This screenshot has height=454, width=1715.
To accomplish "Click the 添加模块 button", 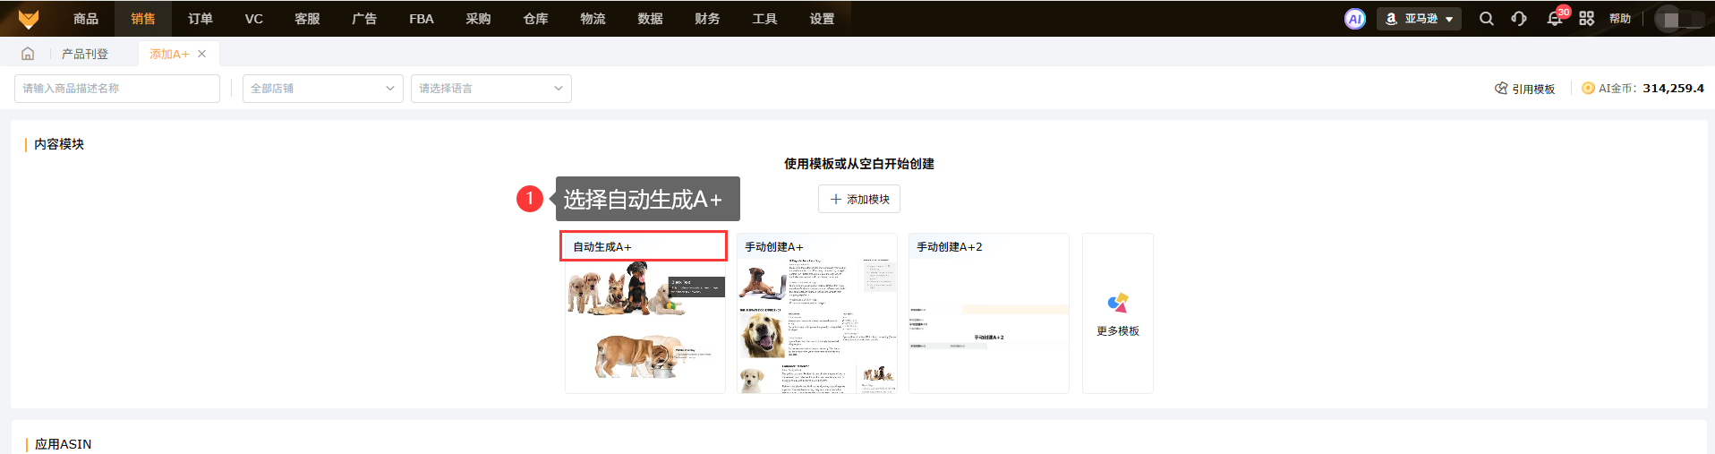I will [x=859, y=199].
